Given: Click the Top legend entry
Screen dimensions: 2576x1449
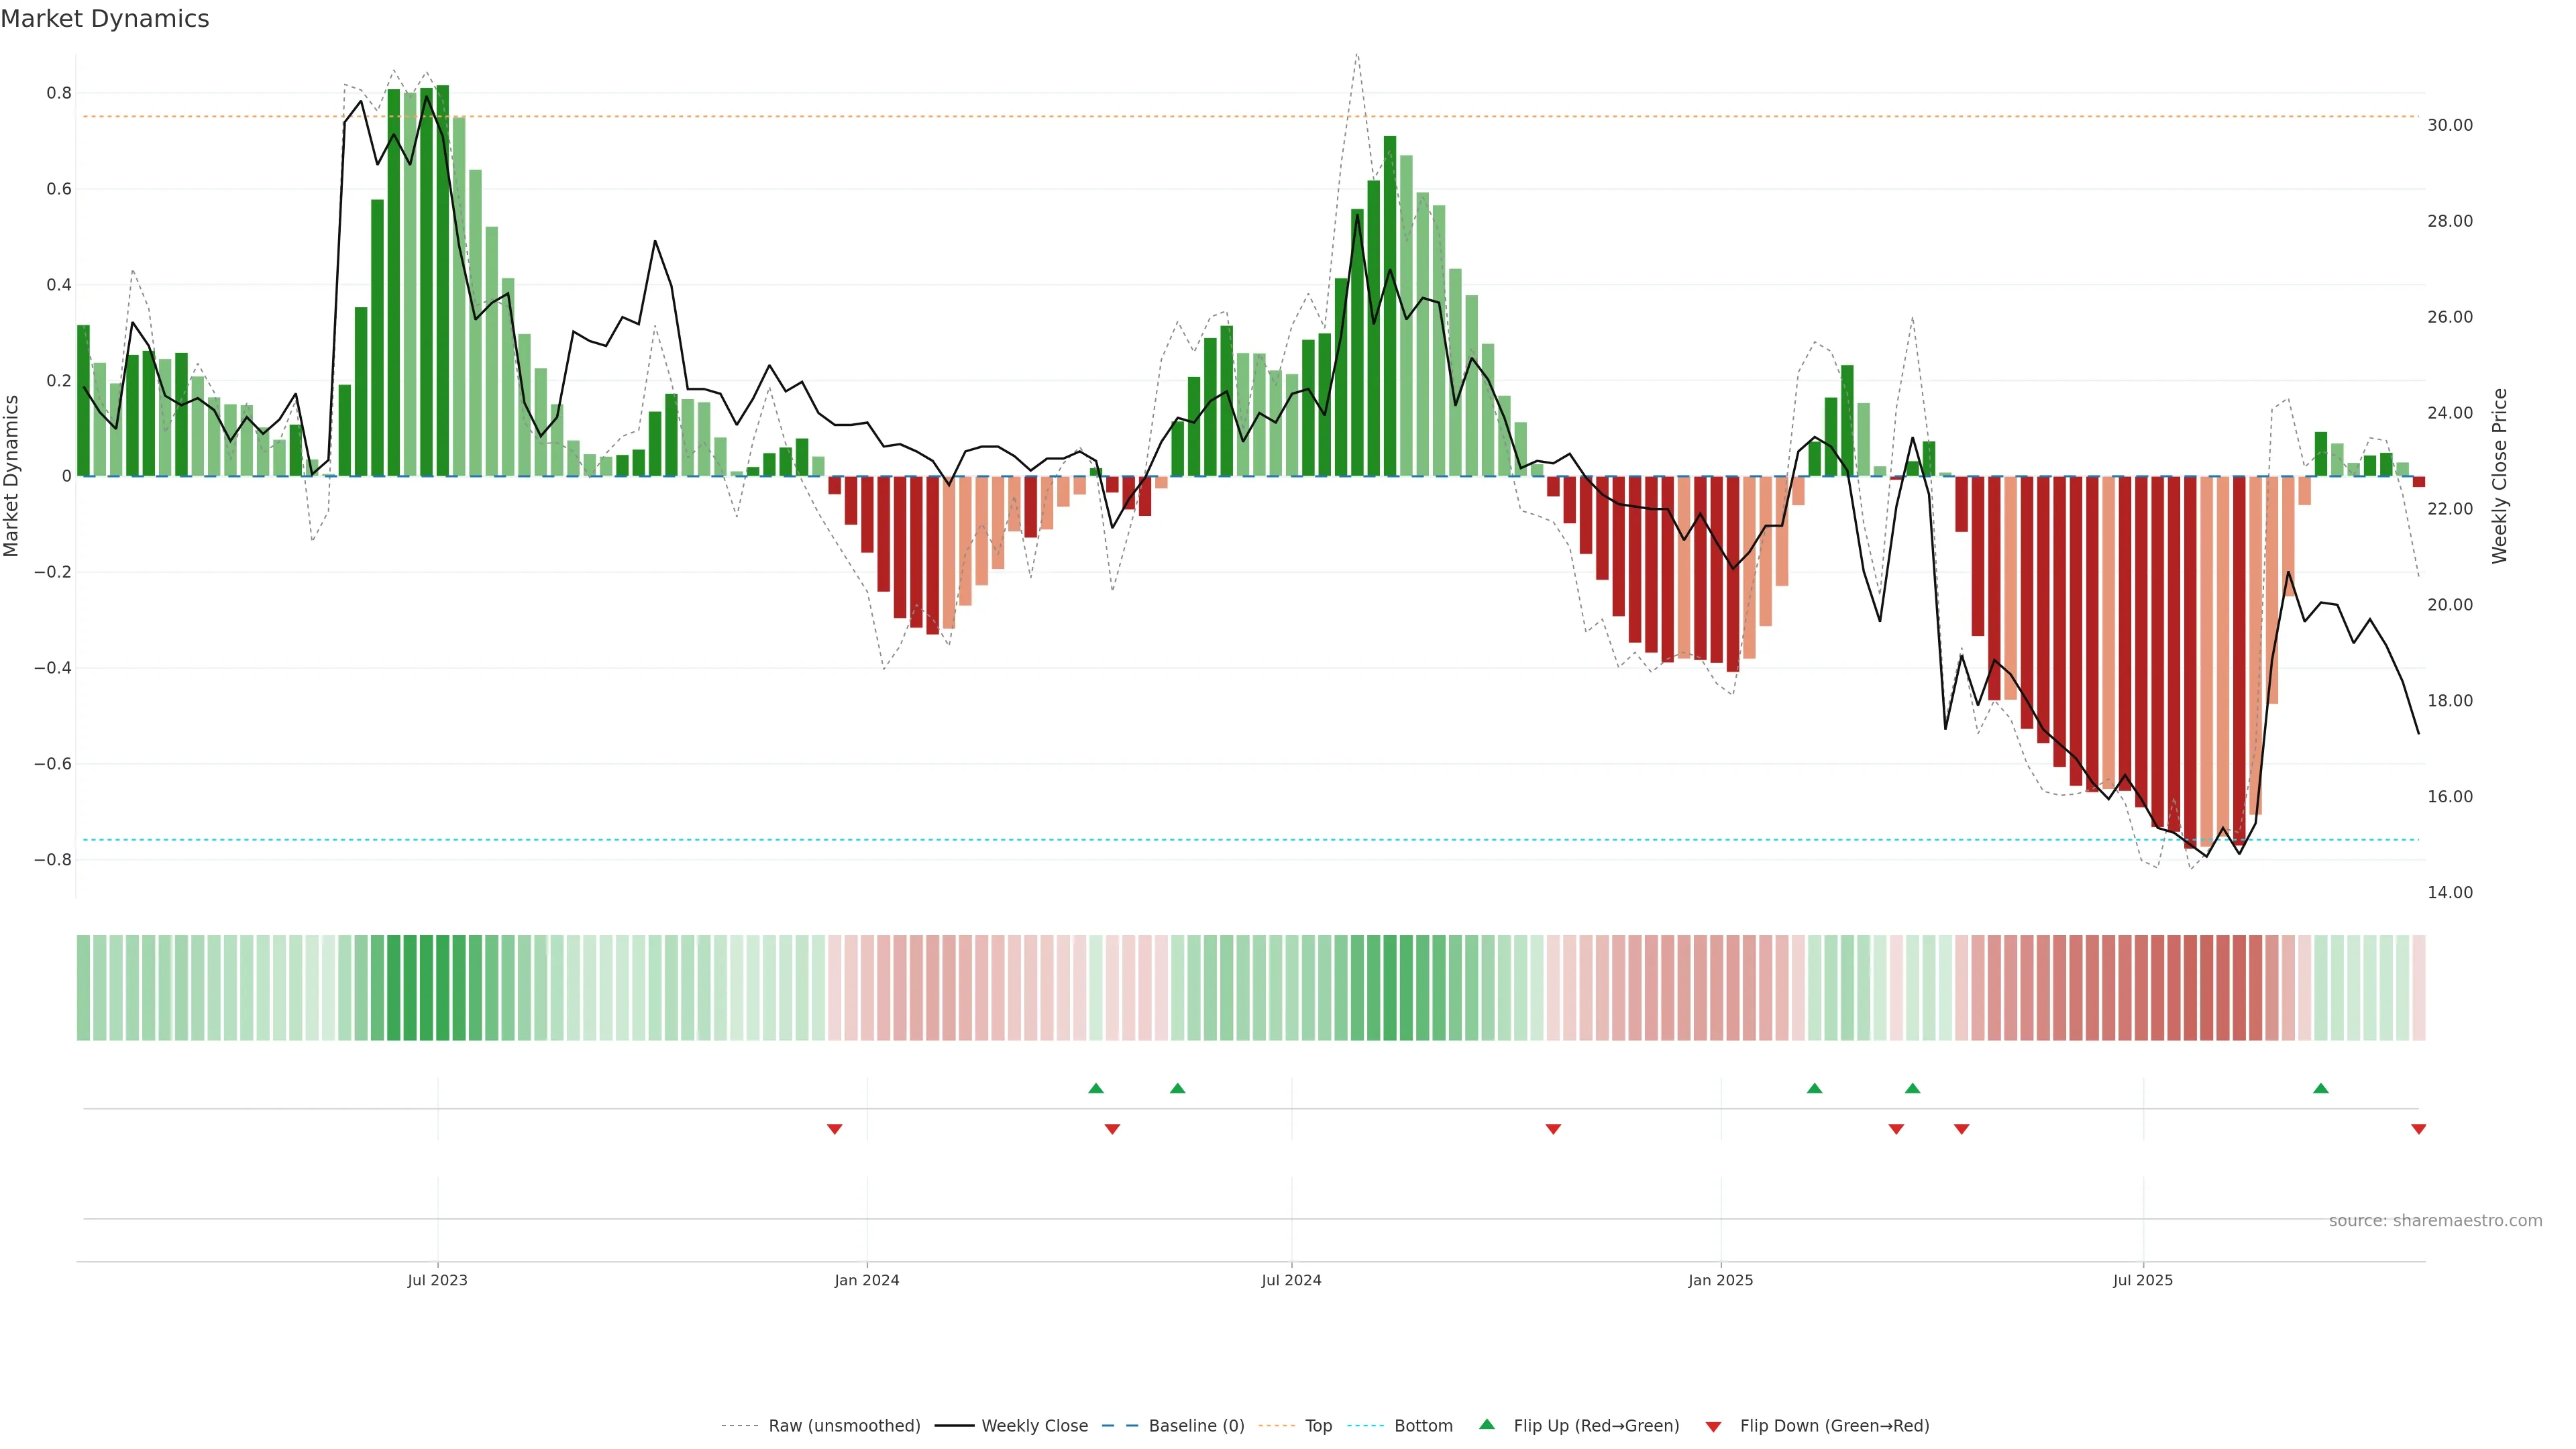Looking at the screenshot, I should pyautogui.click(x=1318, y=1426).
